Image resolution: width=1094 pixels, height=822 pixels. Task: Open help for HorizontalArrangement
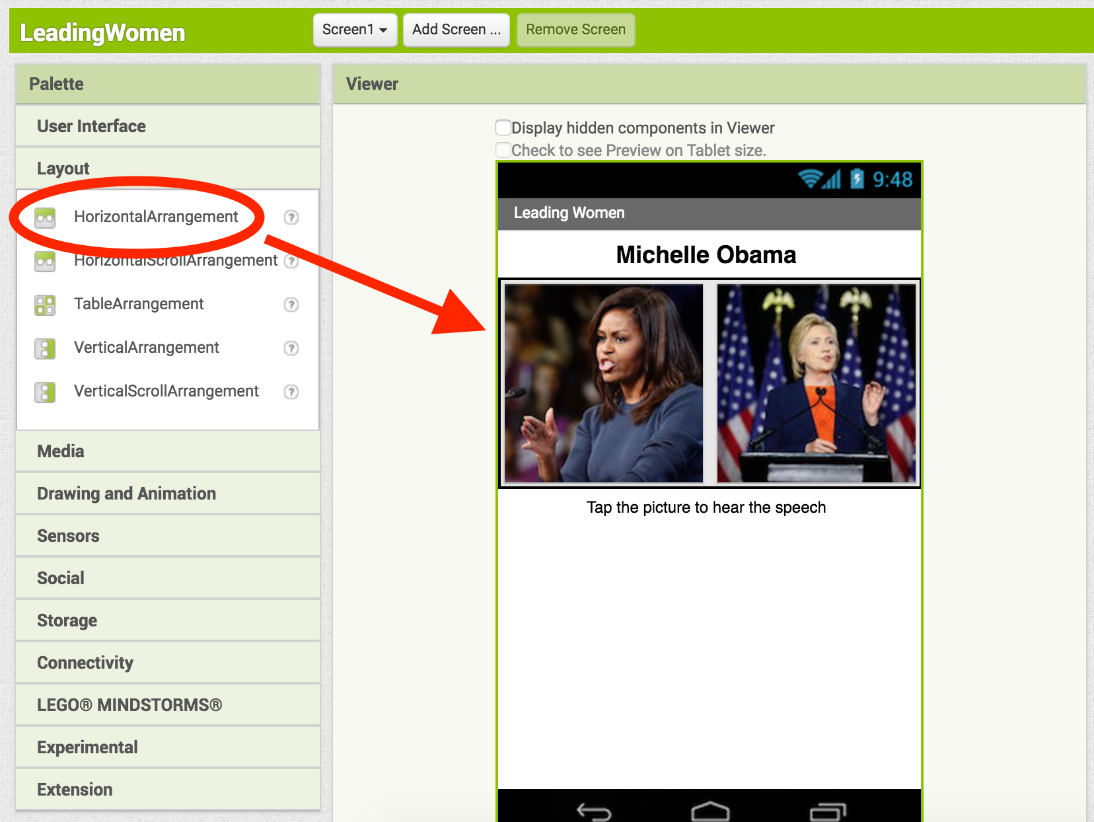tap(291, 217)
